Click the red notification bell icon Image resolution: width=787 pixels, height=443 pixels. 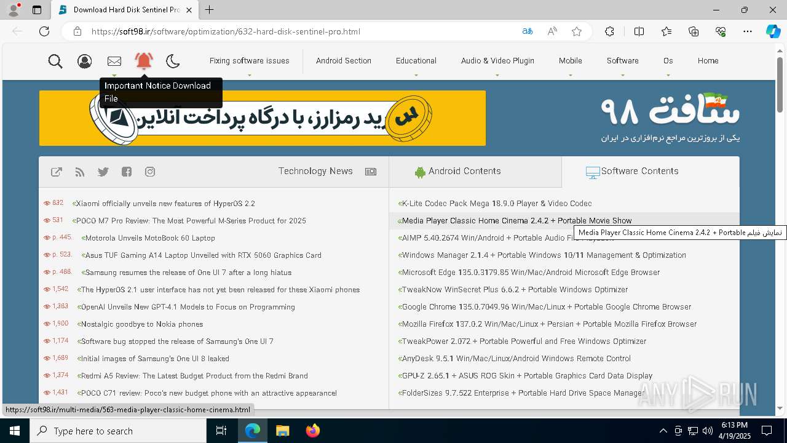(x=144, y=60)
